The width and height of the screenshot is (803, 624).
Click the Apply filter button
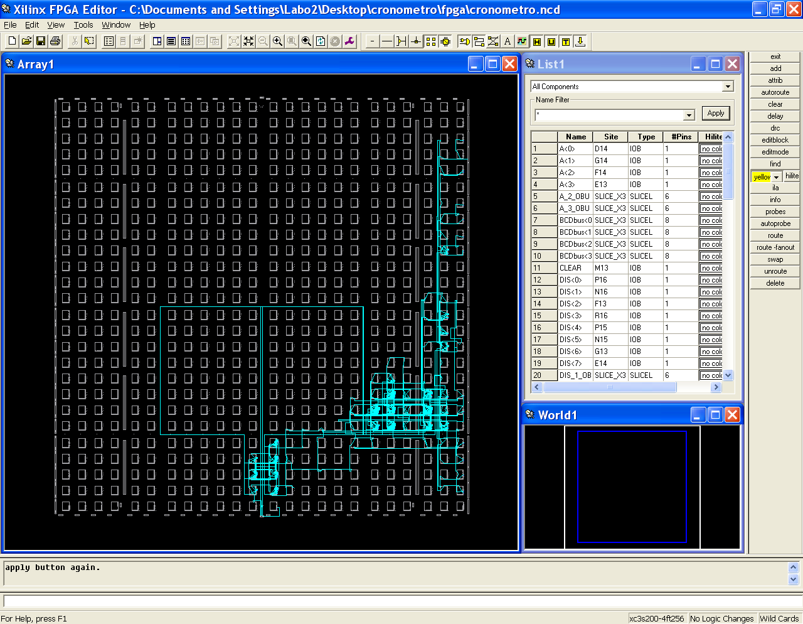[716, 114]
